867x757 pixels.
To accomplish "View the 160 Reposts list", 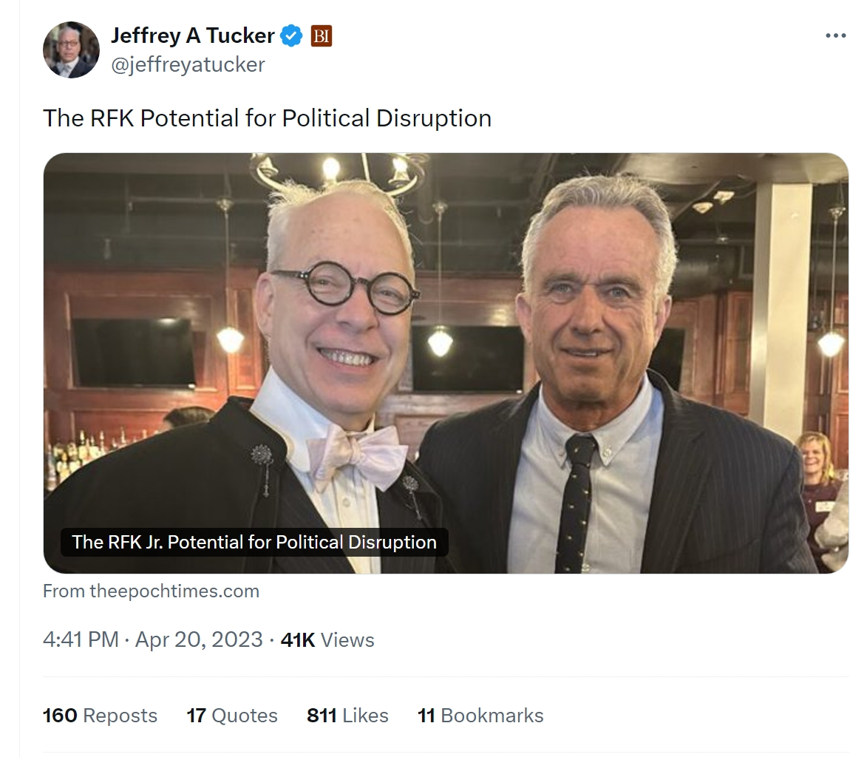I will click(100, 716).
